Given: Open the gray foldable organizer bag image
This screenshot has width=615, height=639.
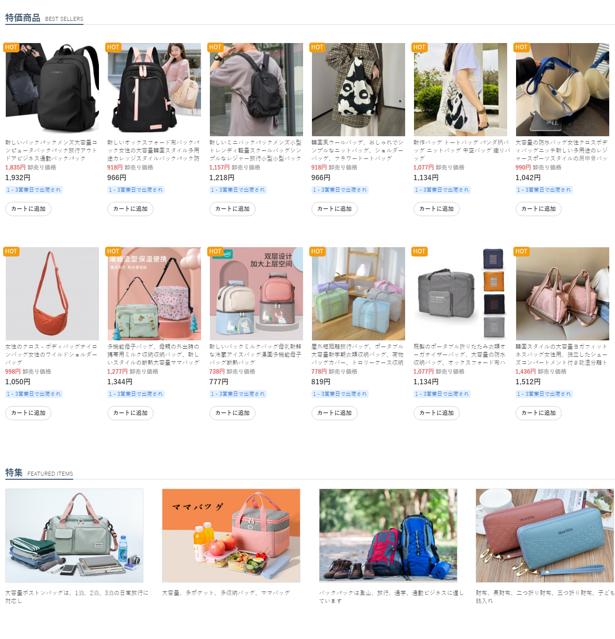Looking at the screenshot, I should click(461, 294).
